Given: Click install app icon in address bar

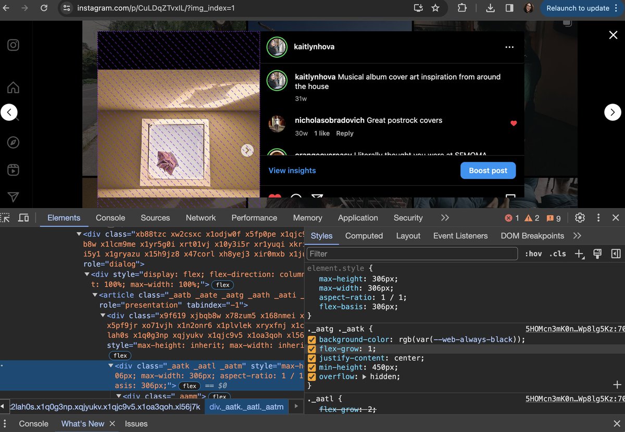Looking at the screenshot, I should tap(418, 8).
